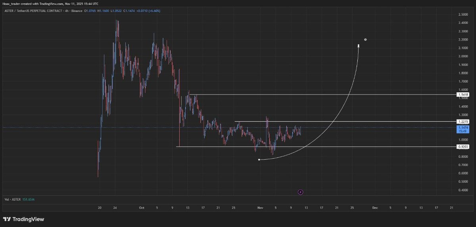Click the circular handle beside the curve arrow
This screenshot has height=227, width=476.
pos(365,39)
